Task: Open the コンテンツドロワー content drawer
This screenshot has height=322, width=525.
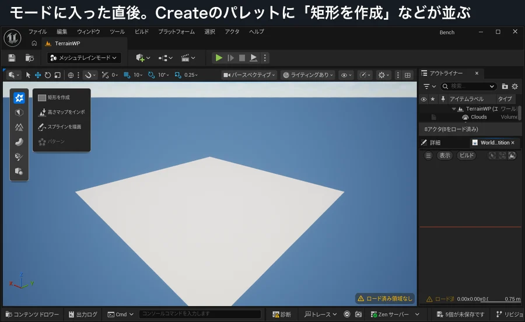Action: [32, 314]
